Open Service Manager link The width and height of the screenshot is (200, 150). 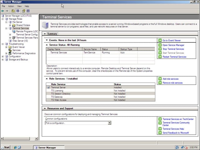coord(173,45)
